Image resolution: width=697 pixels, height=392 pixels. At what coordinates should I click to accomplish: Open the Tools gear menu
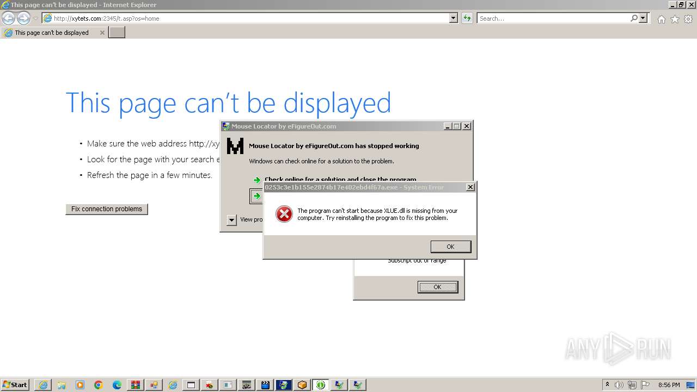click(x=688, y=19)
